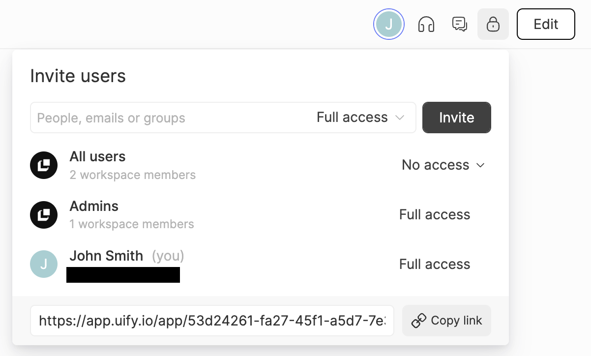Click John Smith's Full access permission label
This screenshot has width=591, height=356.
[435, 265]
